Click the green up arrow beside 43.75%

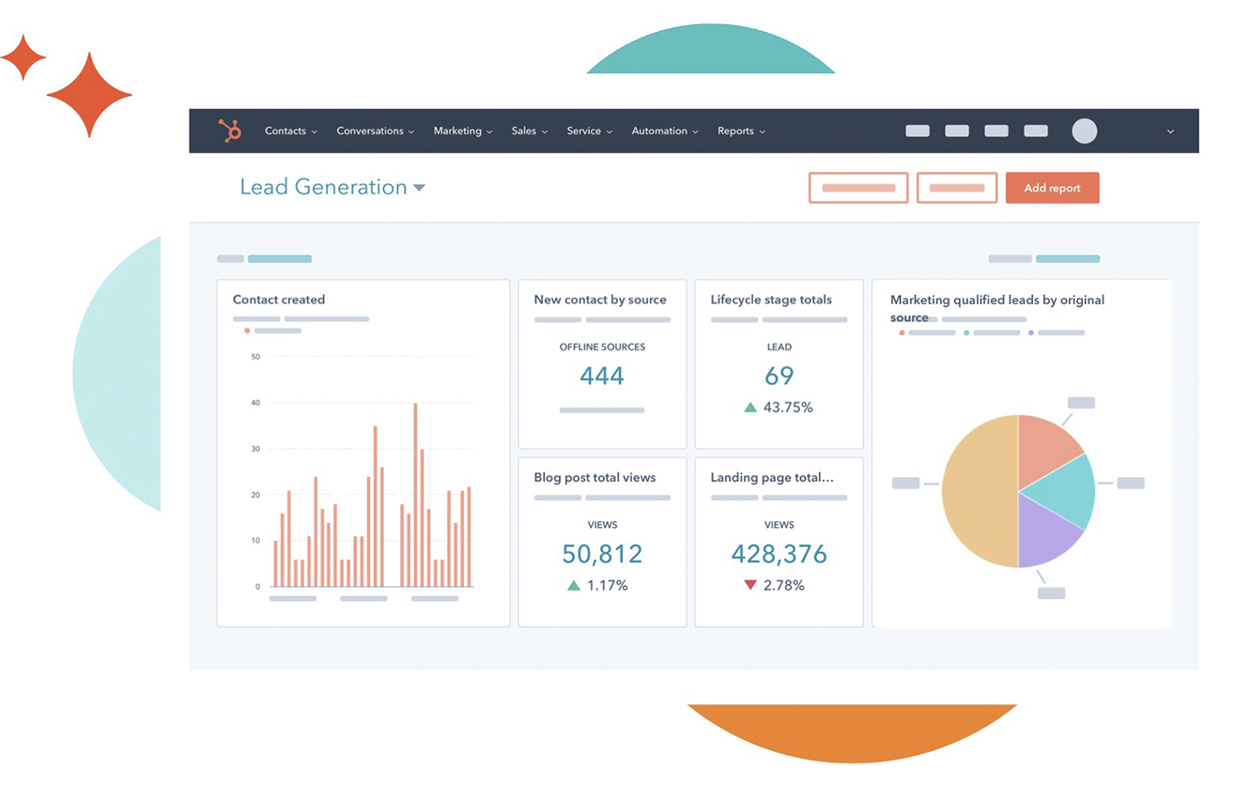tap(749, 408)
